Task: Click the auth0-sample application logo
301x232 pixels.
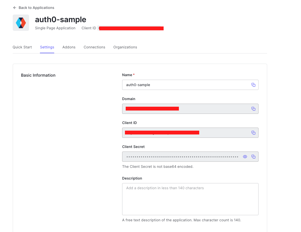Action: click(21, 23)
